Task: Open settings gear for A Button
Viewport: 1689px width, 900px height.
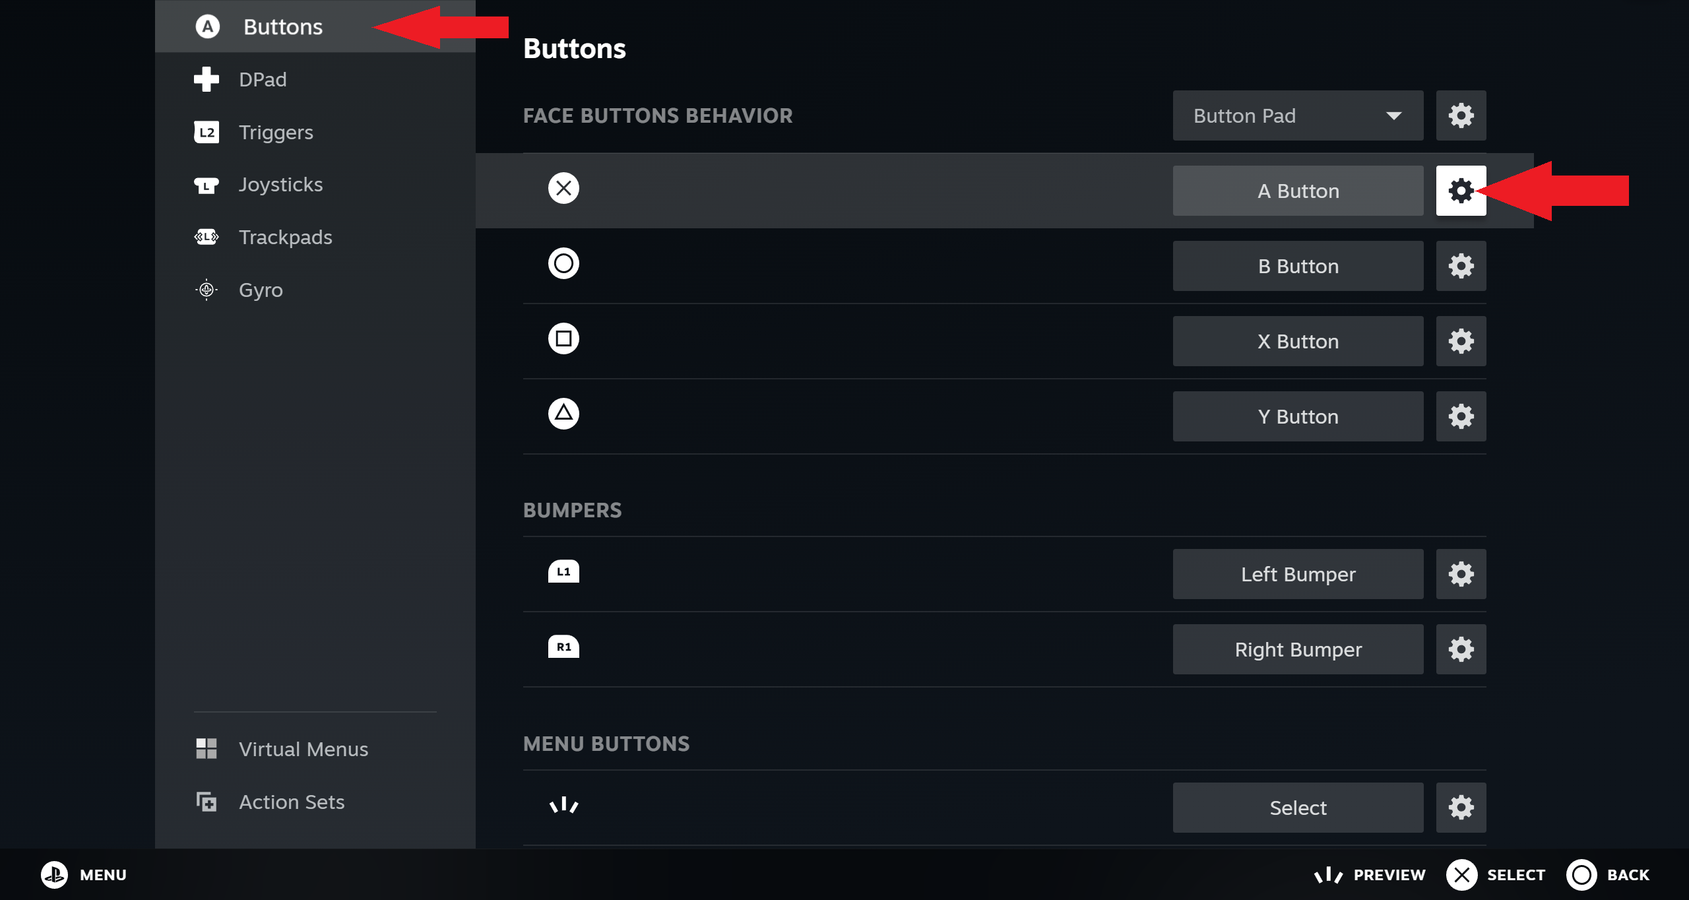Action: 1461,191
